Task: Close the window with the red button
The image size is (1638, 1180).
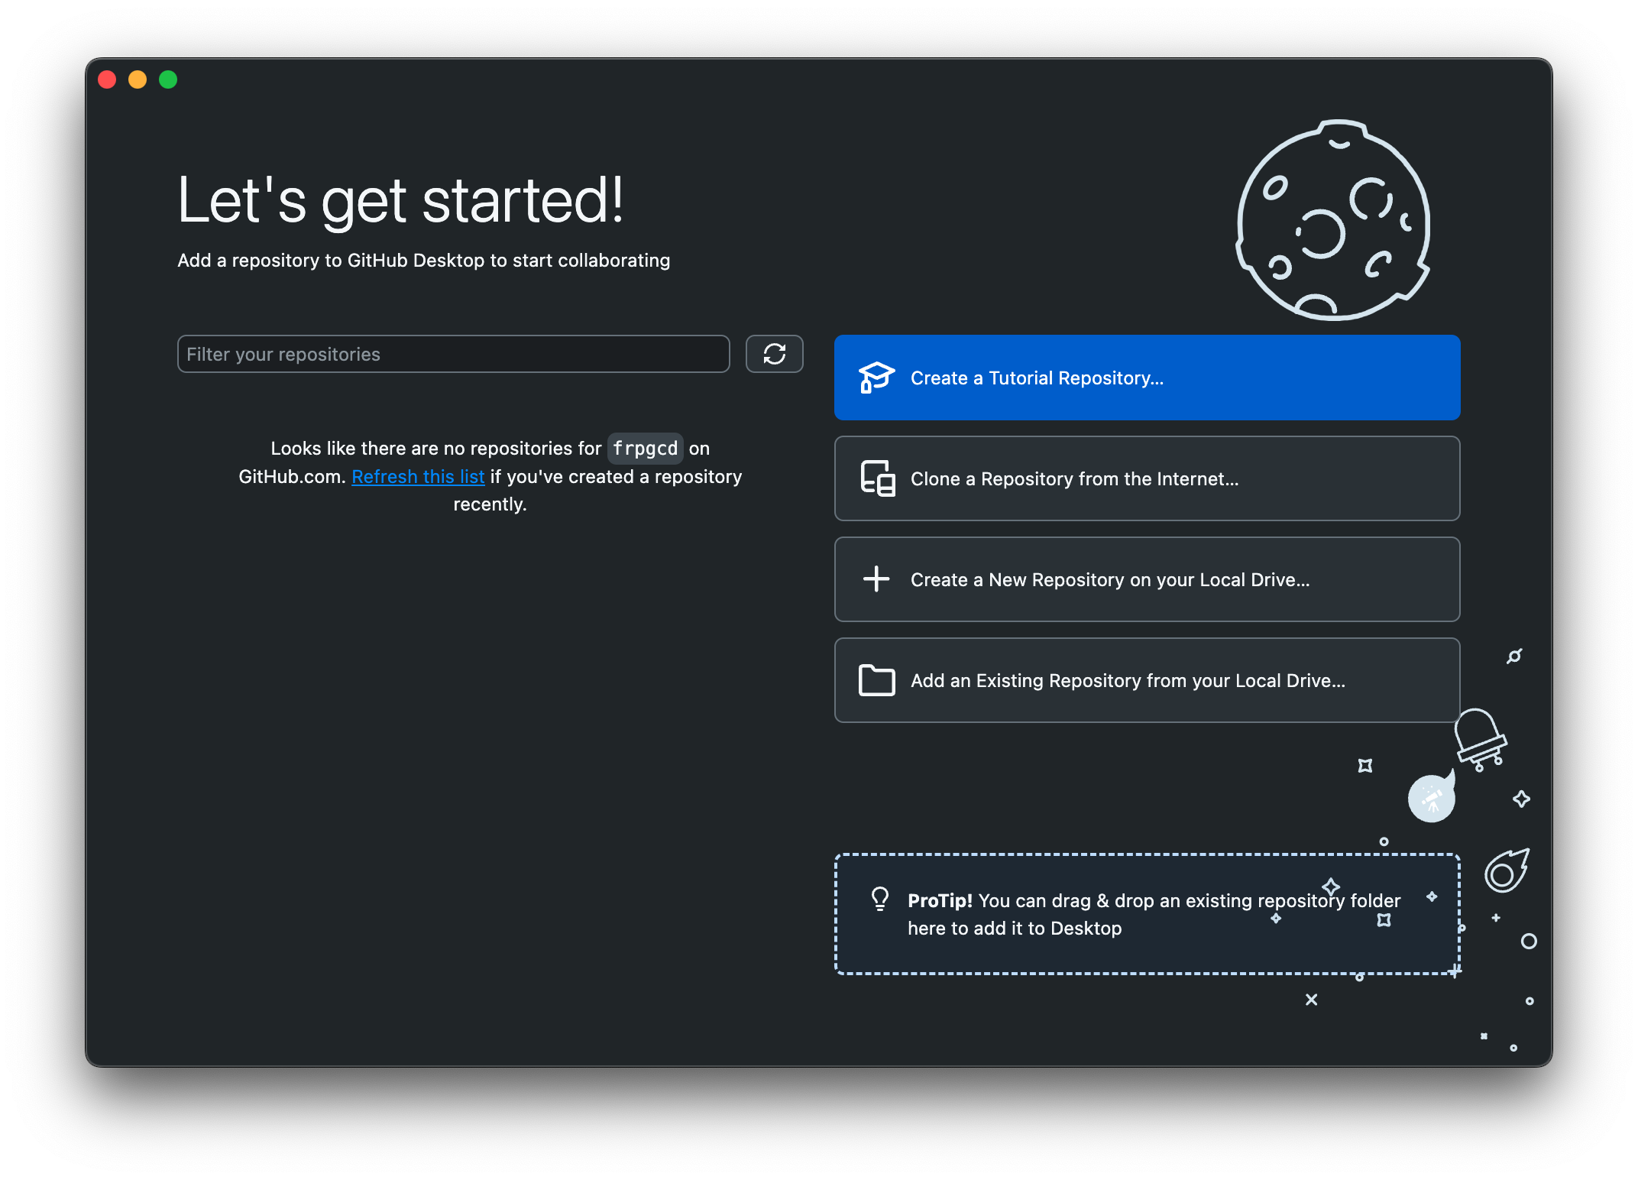Action: tap(107, 79)
